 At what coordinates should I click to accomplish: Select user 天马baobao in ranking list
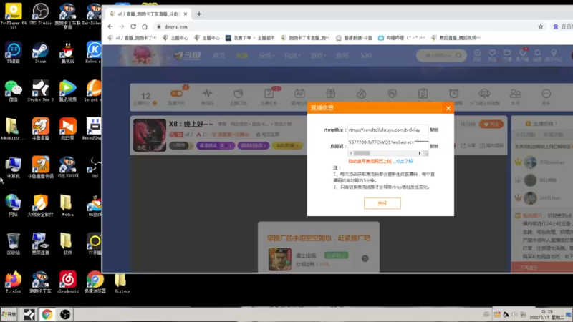[552, 162]
